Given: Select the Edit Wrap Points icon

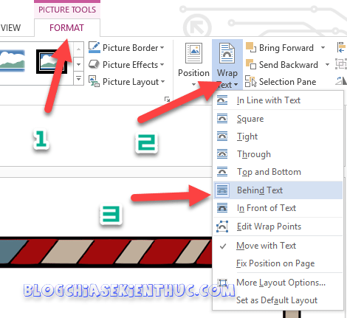Looking at the screenshot, I should tap(222, 227).
